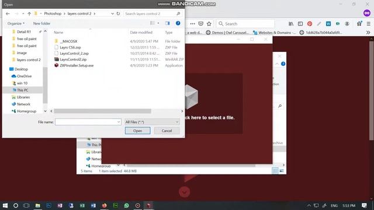This screenshot has width=374, height=210.
Task: Select This PC in the Open dialog
Action: pos(23,90)
